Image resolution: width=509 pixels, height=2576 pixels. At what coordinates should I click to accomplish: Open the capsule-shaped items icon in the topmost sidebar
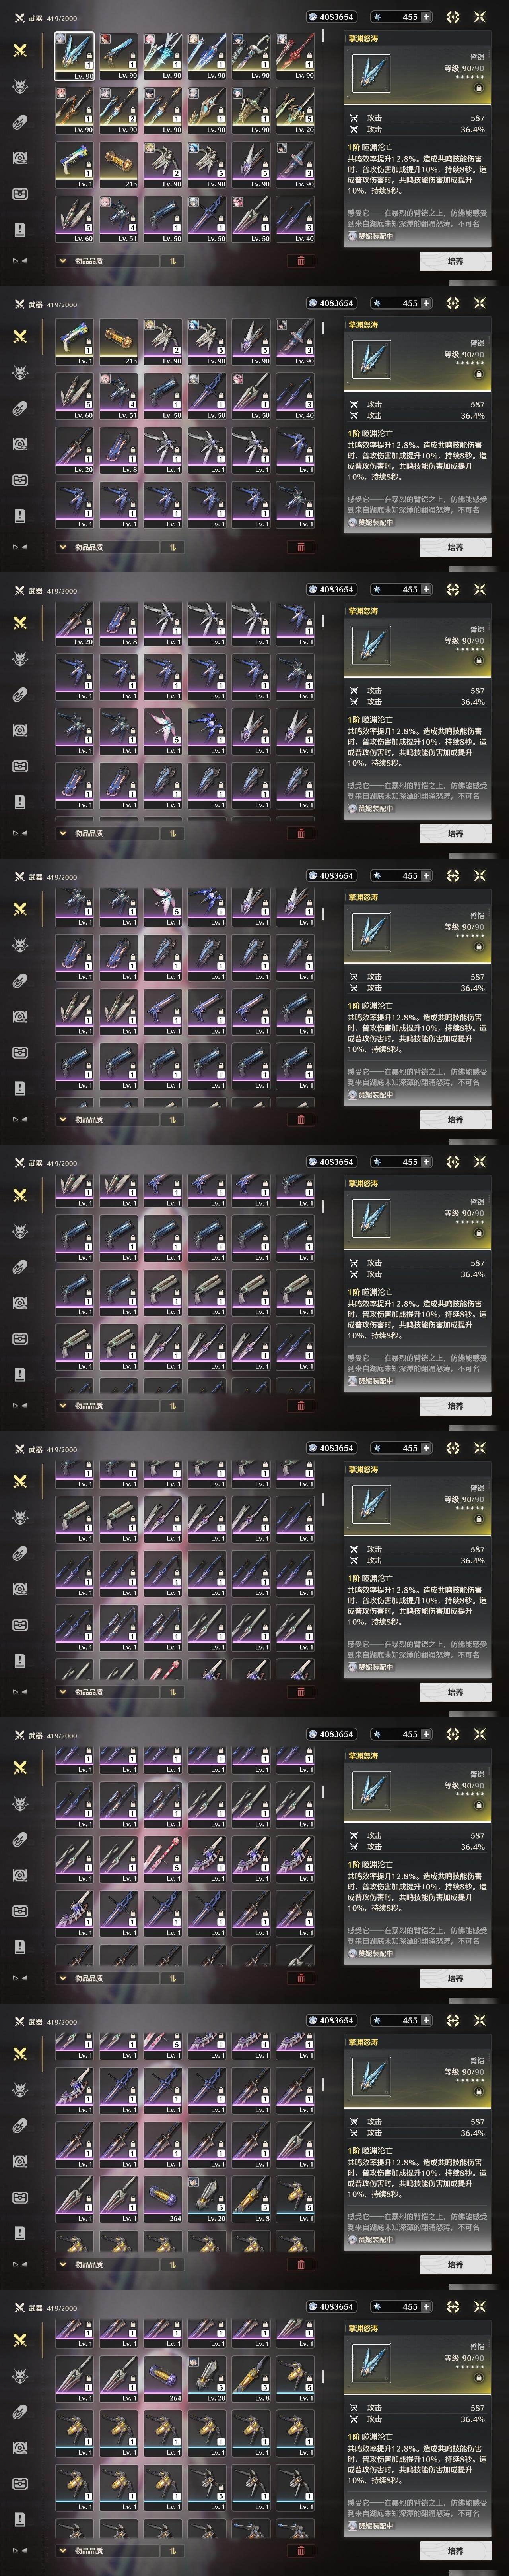19,123
